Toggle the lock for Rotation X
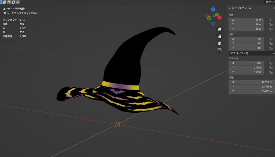The image size is (275, 157). point(271,39)
